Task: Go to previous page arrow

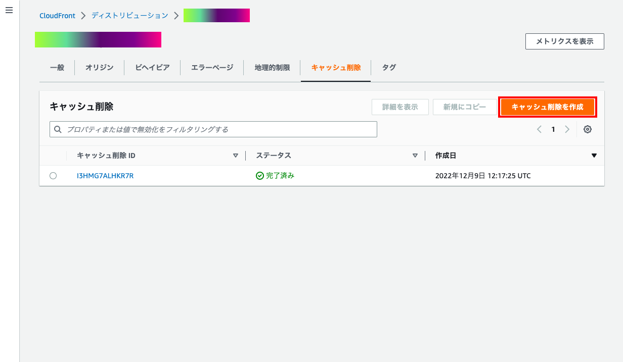Action: point(539,129)
